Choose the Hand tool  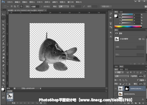[x=3, y=80]
